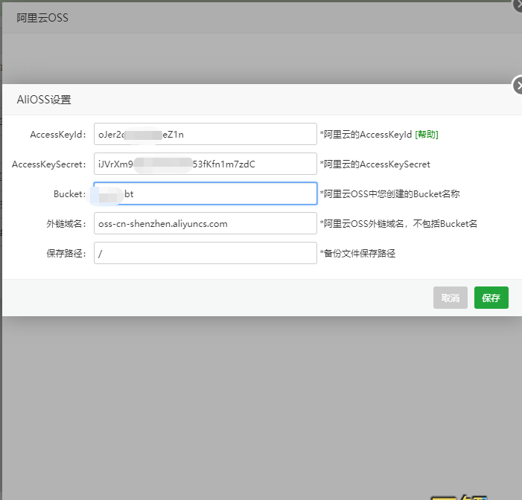Image resolution: width=522 pixels, height=500 pixels.
Task: Click the AccessKeySecret: field label
Action: point(49,164)
